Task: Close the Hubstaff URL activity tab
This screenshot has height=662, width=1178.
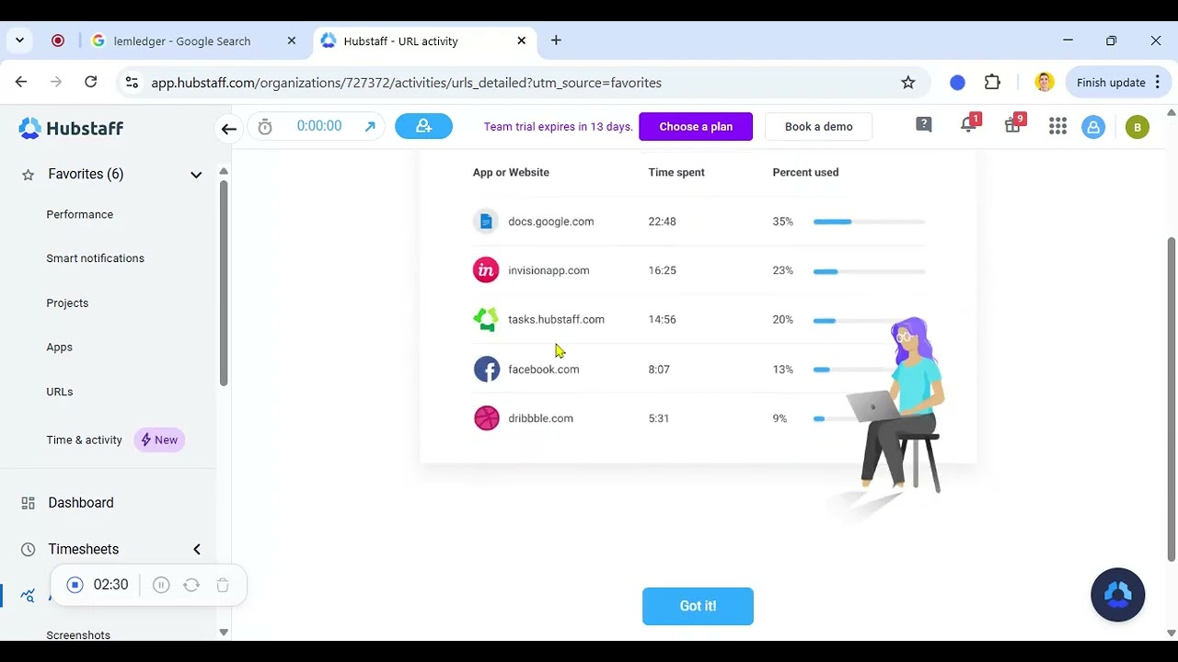Action: [x=522, y=40]
